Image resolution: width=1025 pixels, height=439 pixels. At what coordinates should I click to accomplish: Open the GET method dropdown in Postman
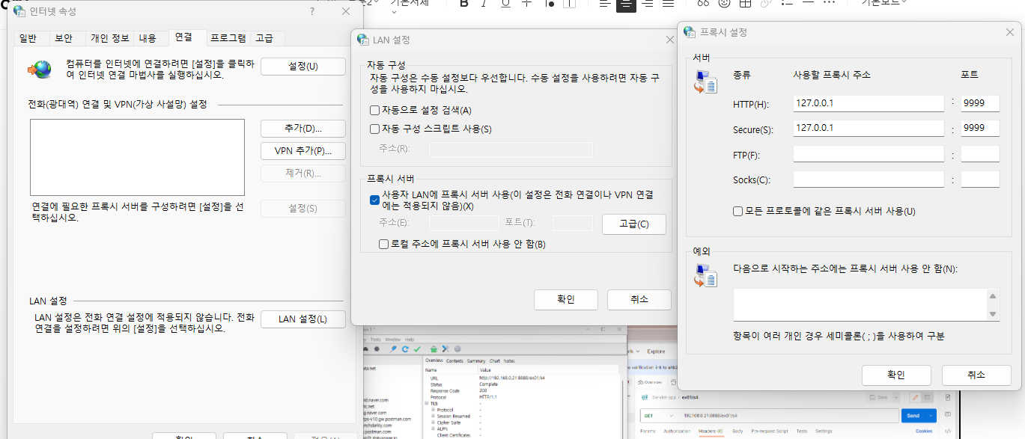coord(658,416)
